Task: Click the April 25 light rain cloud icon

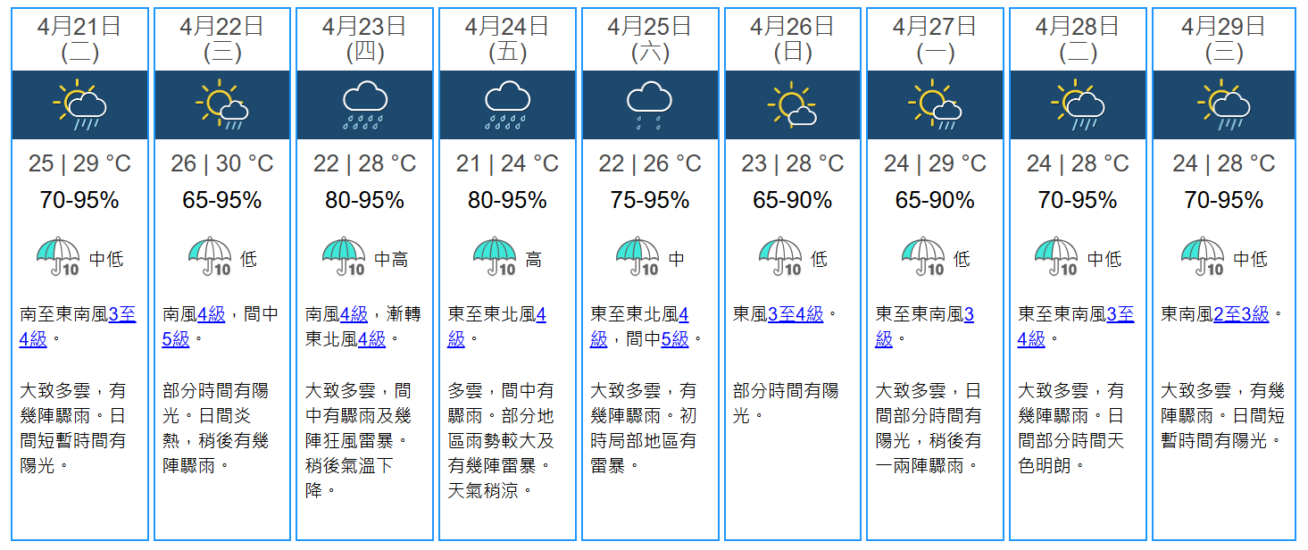Action: point(649,105)
